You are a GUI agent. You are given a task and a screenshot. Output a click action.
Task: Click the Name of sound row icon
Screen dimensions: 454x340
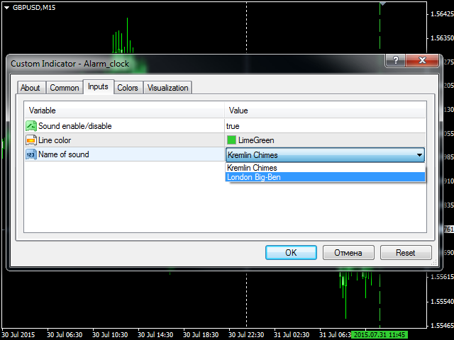click(31, 154)
